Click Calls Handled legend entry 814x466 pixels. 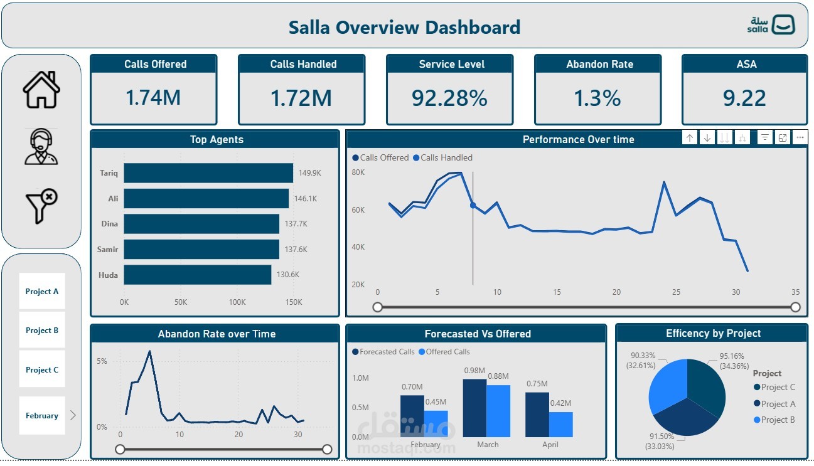pos(442,157)
